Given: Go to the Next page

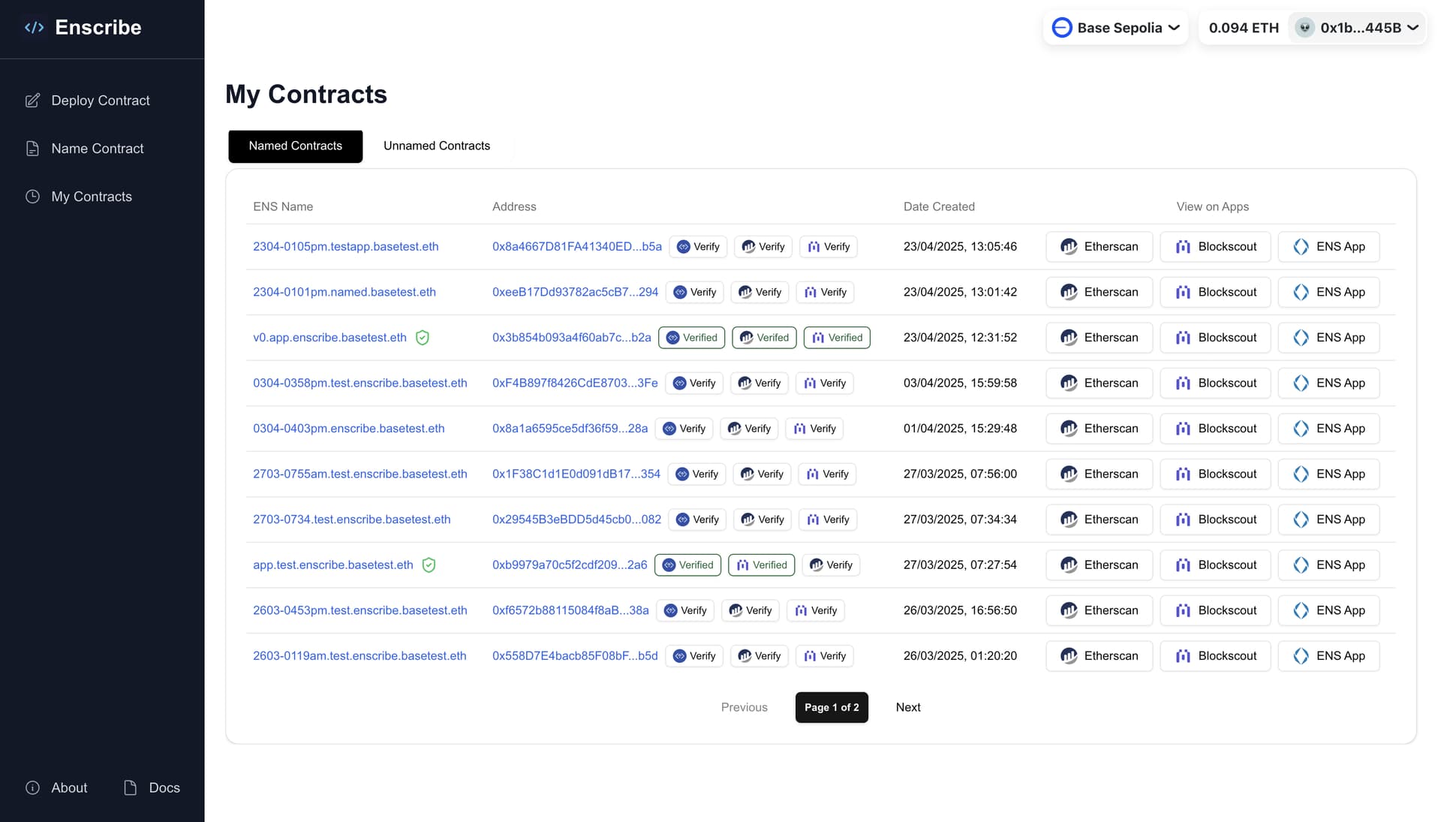Looking at the screenshot, I should (x=908, y=708).
